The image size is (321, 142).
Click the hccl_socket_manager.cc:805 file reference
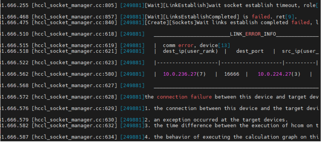(75, 5)
